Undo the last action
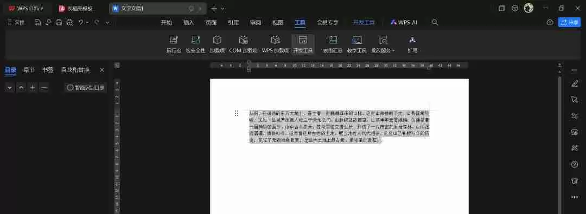This screenshot has width=586, height=214. click(x=81, y=22)
